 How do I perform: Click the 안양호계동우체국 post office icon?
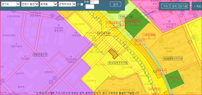pyautogui.click(x=71, y=56)
